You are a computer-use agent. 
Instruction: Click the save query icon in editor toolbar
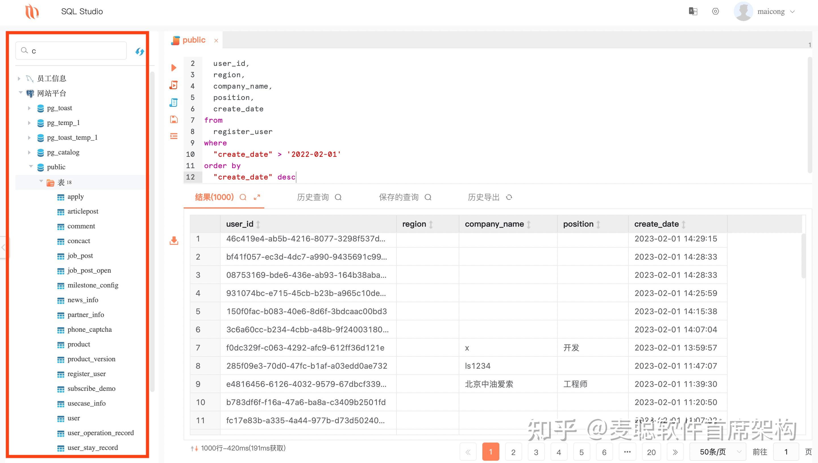click(x=174, y=120)
